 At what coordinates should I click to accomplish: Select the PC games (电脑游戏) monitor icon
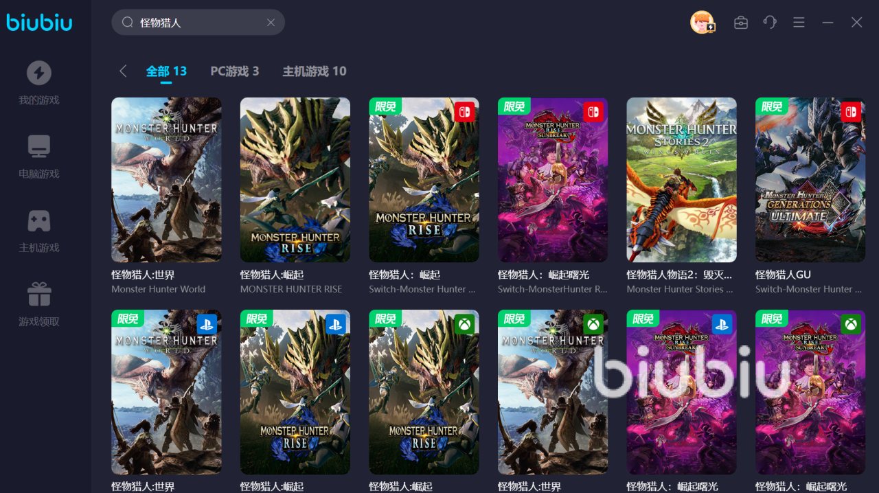coord(39,146)
